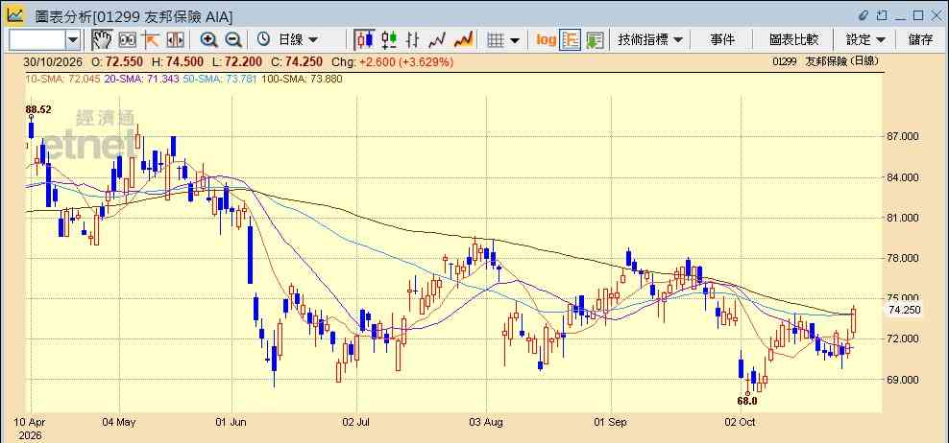Image resolution: width=949 pixels, height=443 pixels.
Task: Click the 100-SMA: 73.880 legend label
Action: [302, 79]
